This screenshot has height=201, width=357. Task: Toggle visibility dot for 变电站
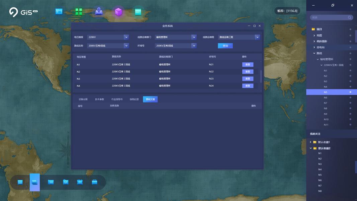point(350,47)
